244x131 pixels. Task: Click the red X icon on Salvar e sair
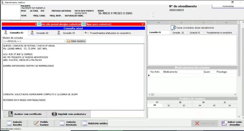pos(197,123)
